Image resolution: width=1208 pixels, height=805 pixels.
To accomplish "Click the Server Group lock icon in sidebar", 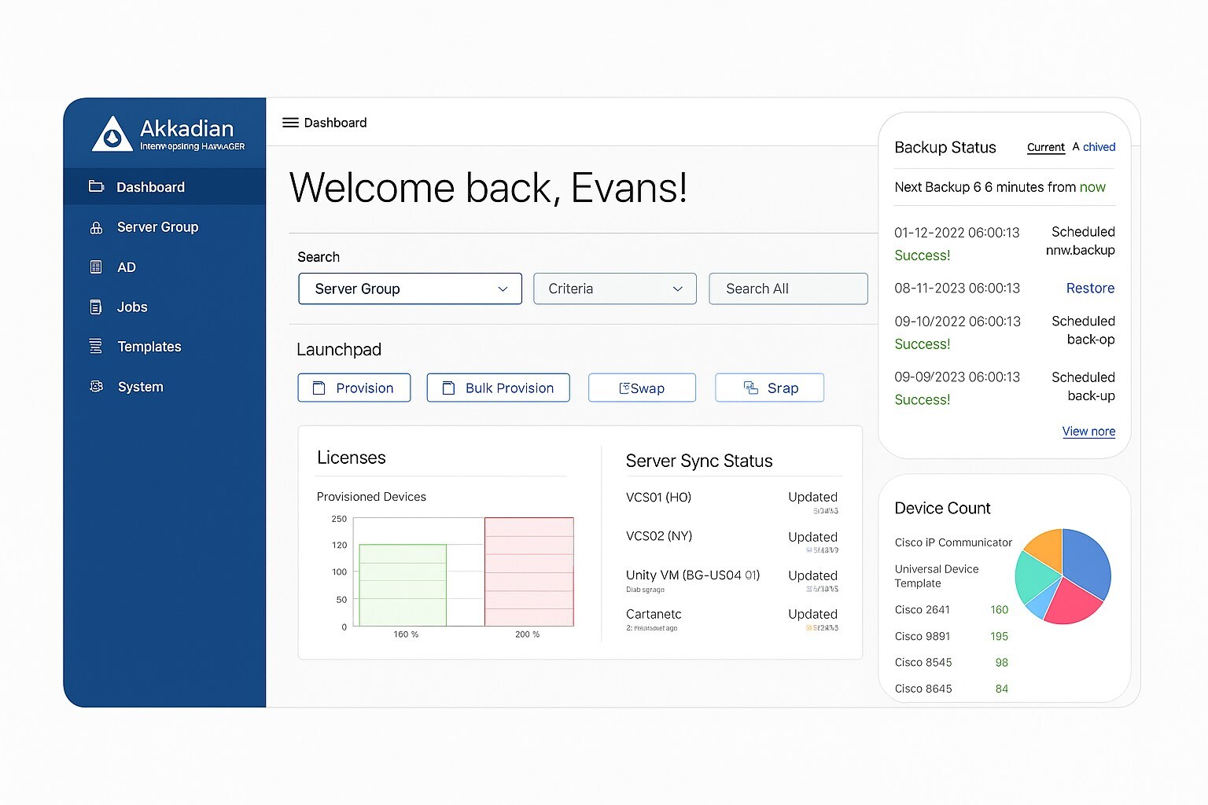I will pyautogui.click(x=96, y=228).
